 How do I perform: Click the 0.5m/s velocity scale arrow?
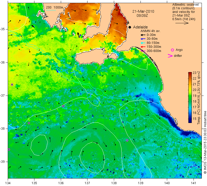point(182,23)
